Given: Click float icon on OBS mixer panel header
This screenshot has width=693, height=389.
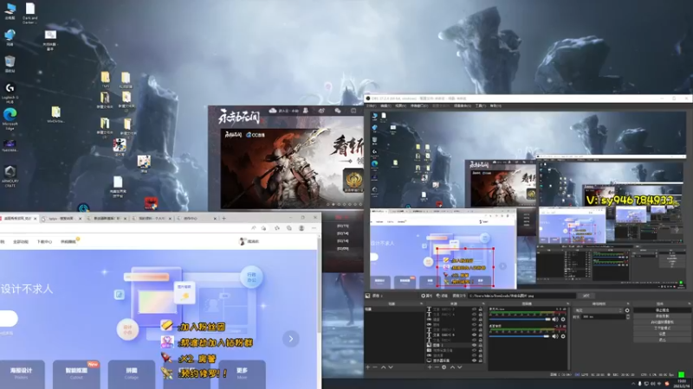Looking at the screenshot, I should [568, 303].
